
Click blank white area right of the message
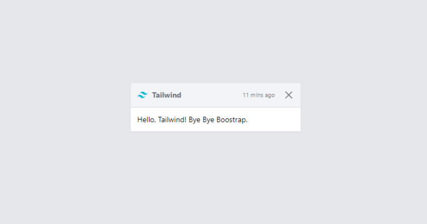(x=274, y=120)
